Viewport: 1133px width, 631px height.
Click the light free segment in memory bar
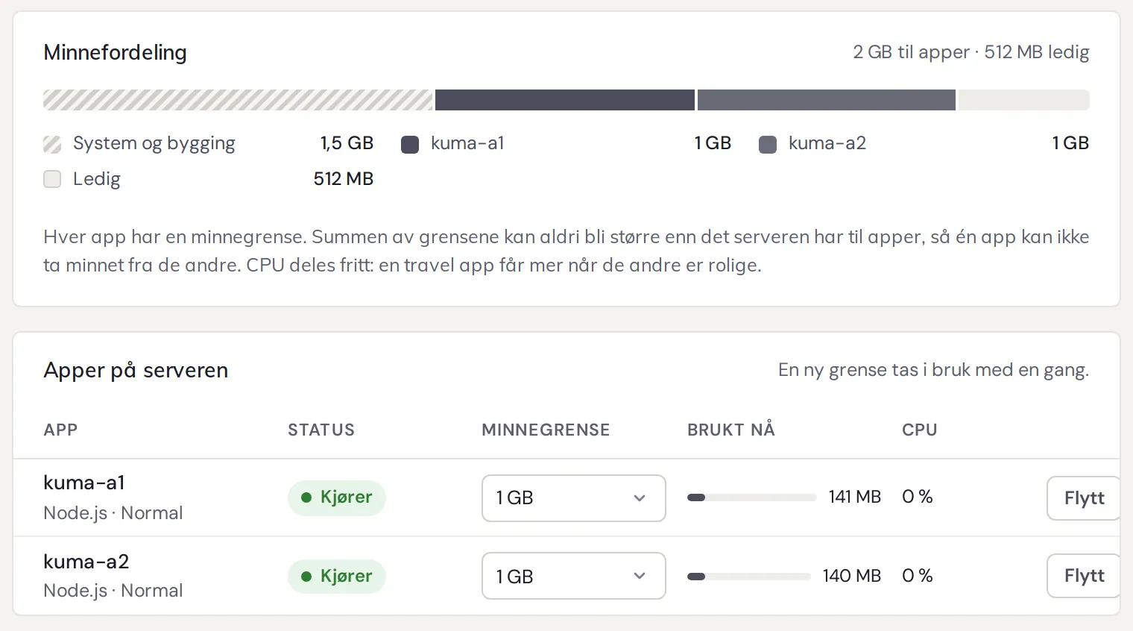pyautogui.click(x=1024, y=100)
